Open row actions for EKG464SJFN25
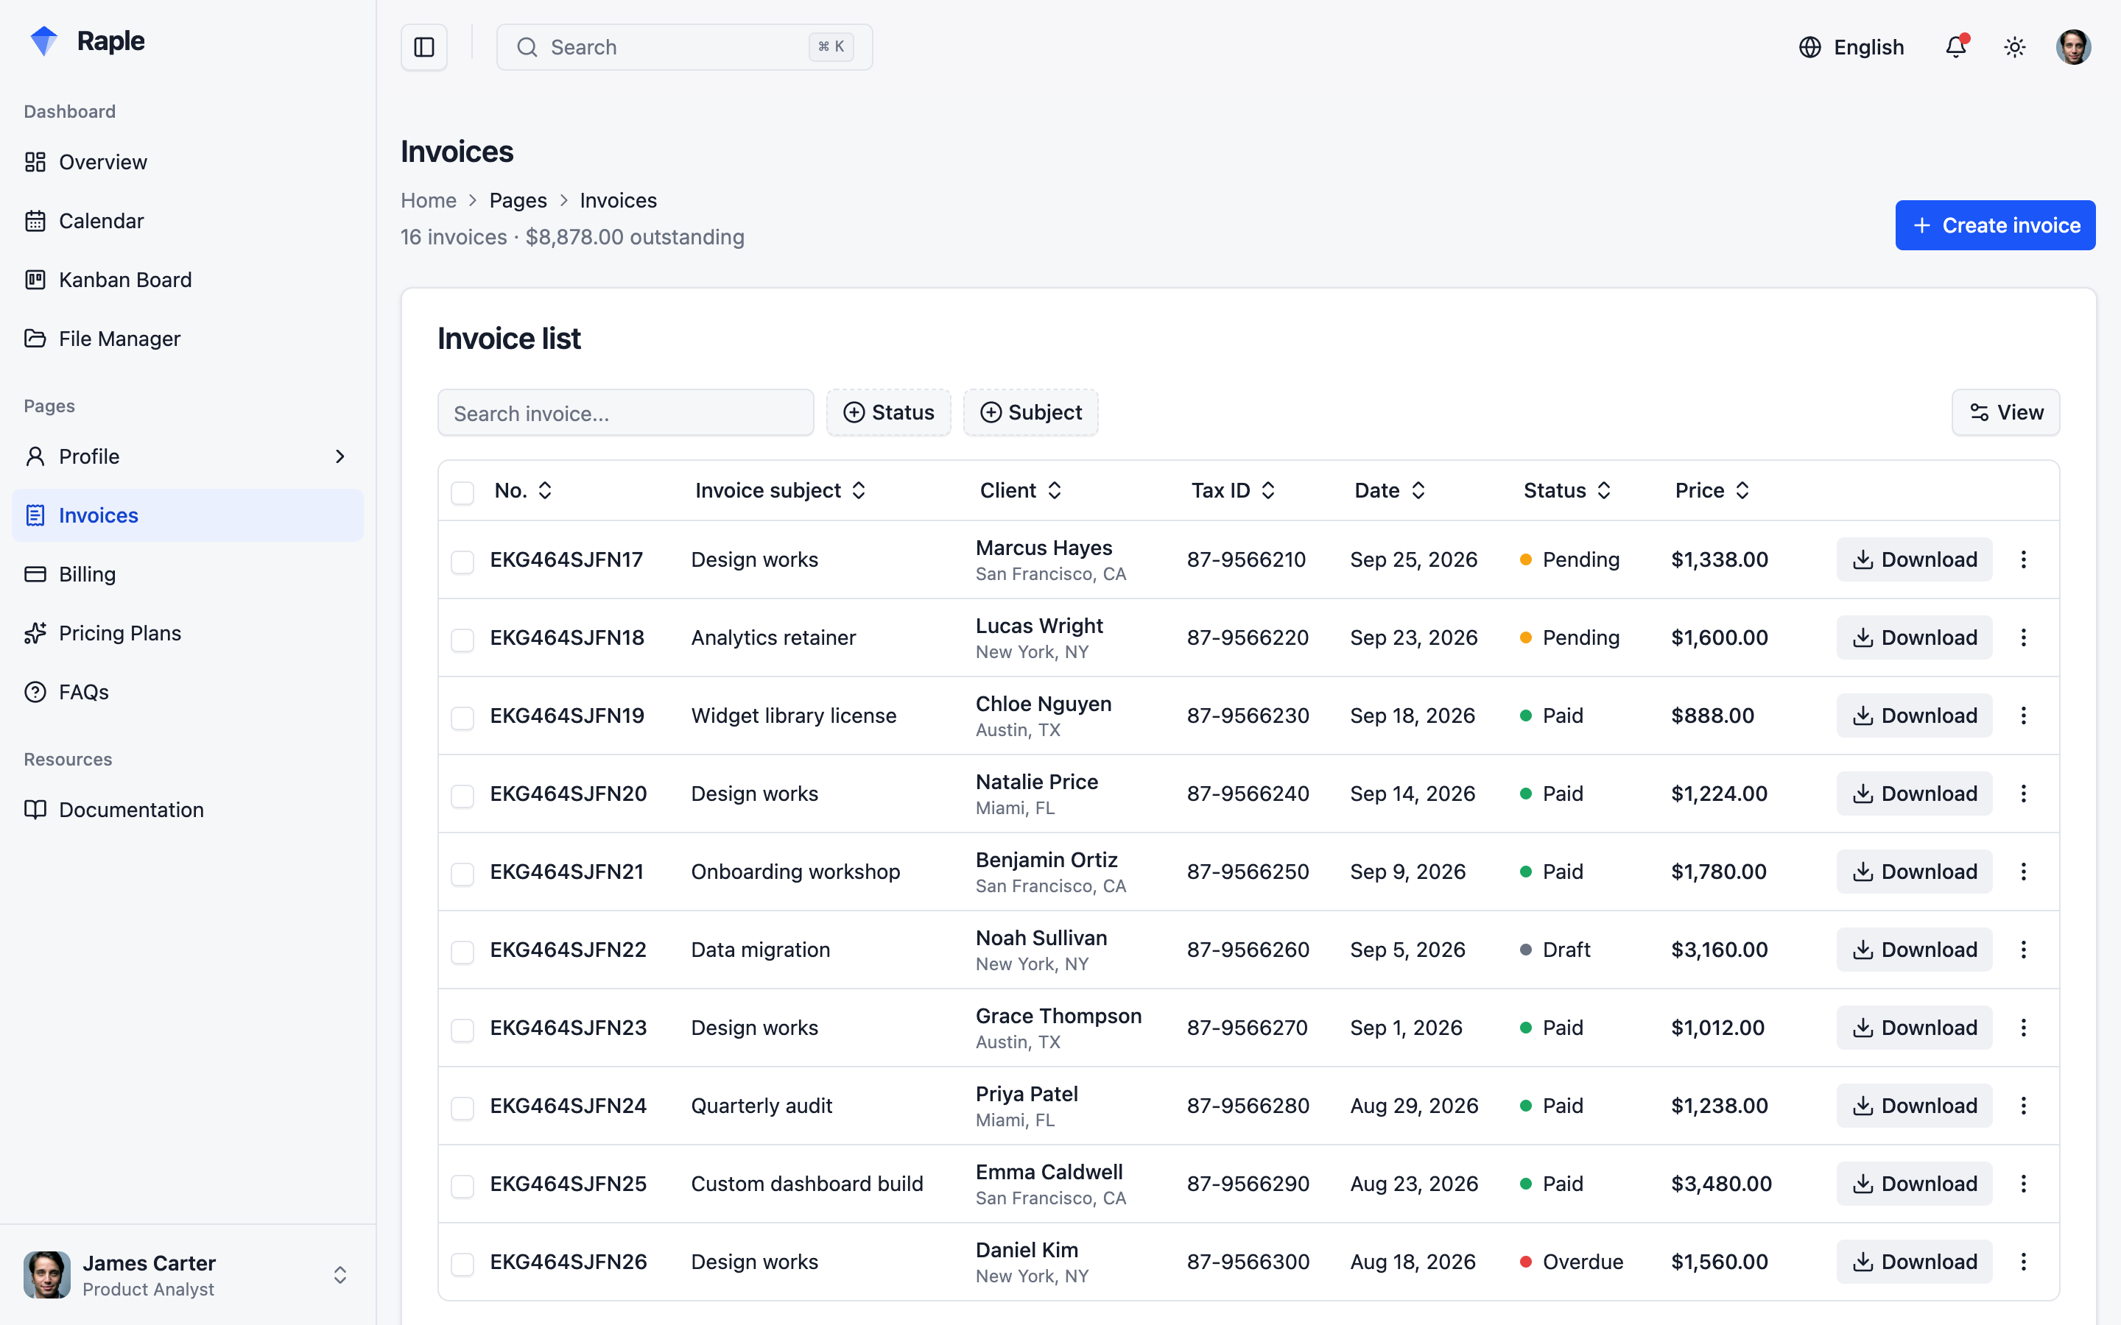2121x1325 pixels. [2024, 1183]
